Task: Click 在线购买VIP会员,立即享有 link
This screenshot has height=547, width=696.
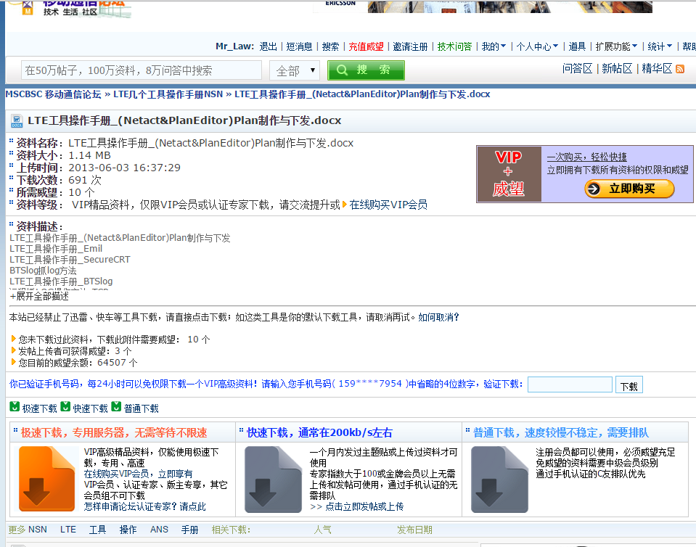Action: point(138,474)
